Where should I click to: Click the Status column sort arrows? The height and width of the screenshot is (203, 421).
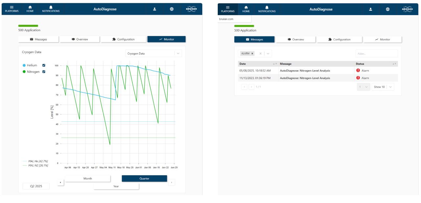tap(395, 64)
